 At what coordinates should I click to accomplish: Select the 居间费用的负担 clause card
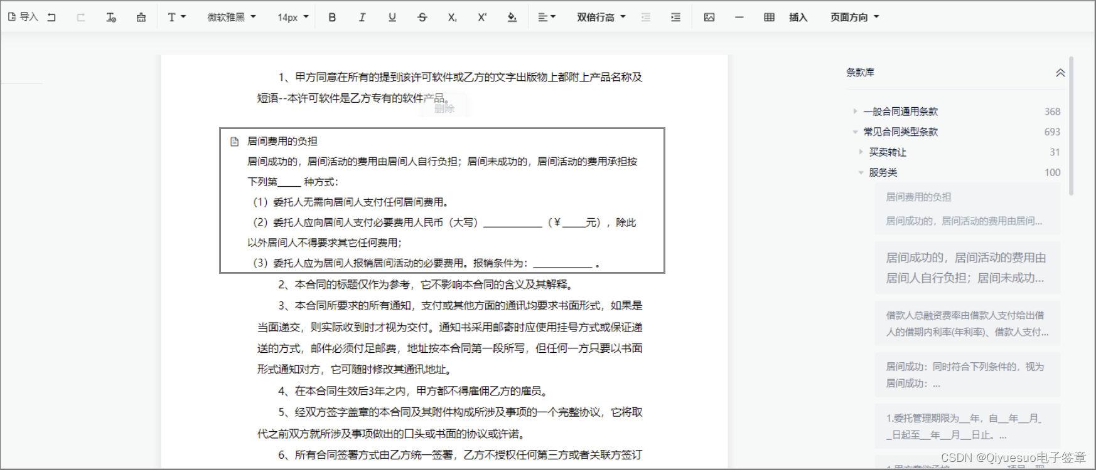tap(967, 209)
